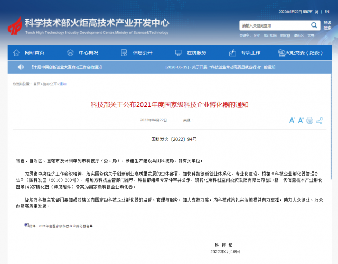Click the 加计扣除 keyword link
This screenshot has width=338, height=264.
coord(270,35)
